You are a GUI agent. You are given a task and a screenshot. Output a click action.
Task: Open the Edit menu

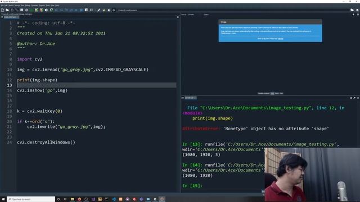tap(6, 5)
